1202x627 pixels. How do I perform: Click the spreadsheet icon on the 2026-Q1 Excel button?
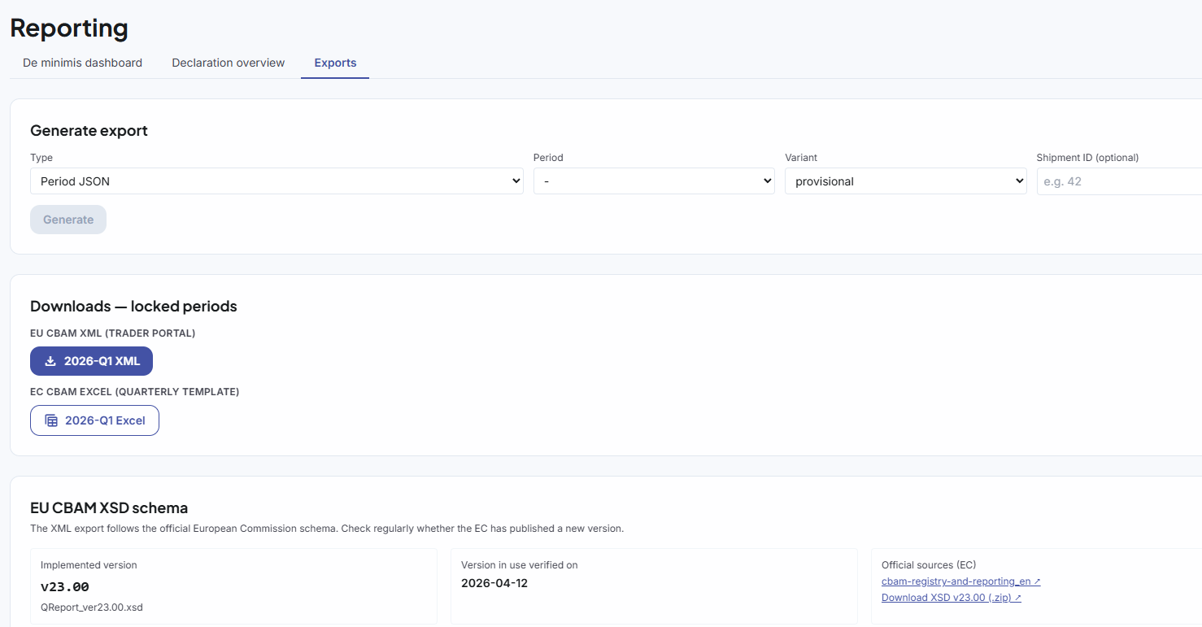[51, 420]
